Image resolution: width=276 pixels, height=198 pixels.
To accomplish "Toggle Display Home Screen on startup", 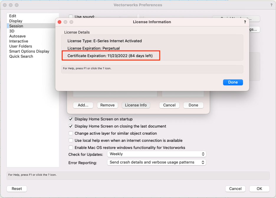I will click(71, 119).
